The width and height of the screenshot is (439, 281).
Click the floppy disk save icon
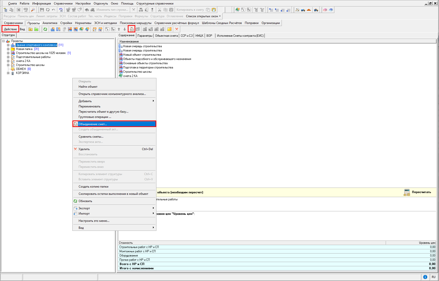[42, 10]
